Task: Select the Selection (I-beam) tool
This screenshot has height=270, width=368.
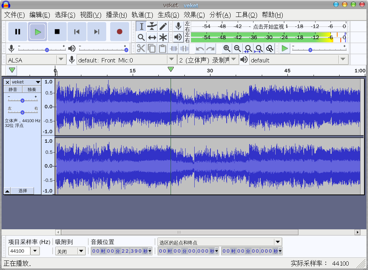Action: click(x=141, y=26)
